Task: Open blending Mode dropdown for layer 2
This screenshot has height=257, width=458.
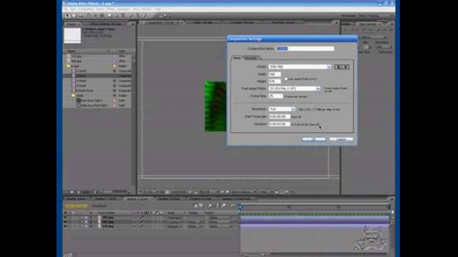Action: click(175, 222)
